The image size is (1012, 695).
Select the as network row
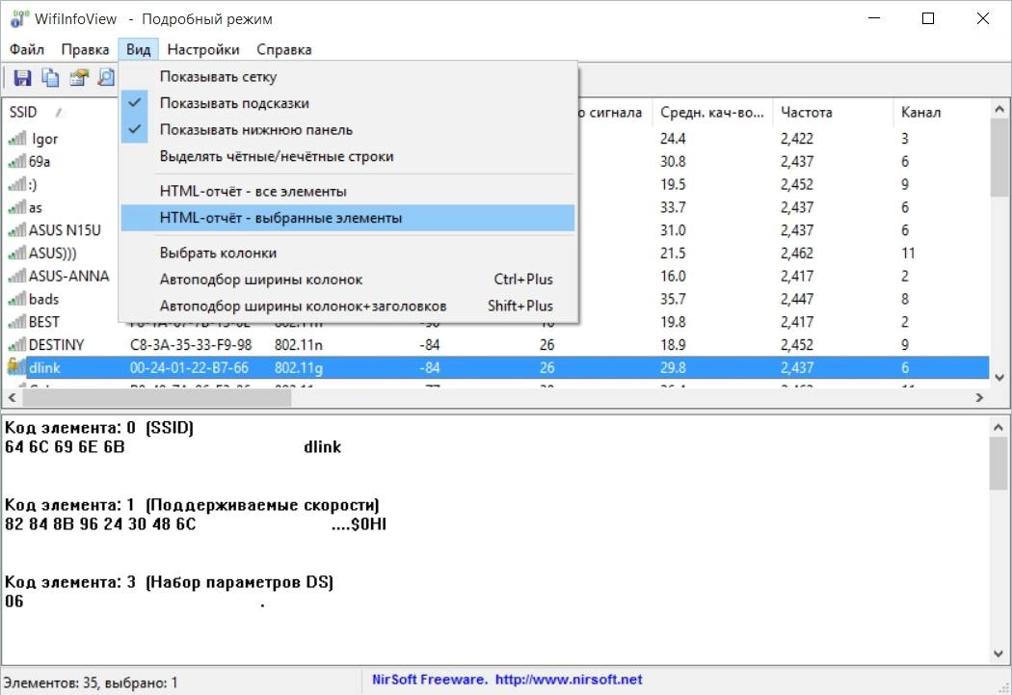click(495, 207)
